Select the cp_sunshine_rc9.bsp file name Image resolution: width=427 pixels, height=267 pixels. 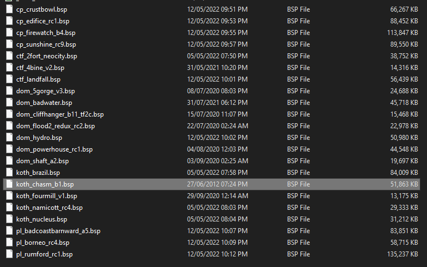46,44
